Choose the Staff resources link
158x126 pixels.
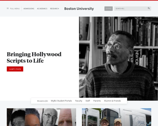tap(88, 101)
